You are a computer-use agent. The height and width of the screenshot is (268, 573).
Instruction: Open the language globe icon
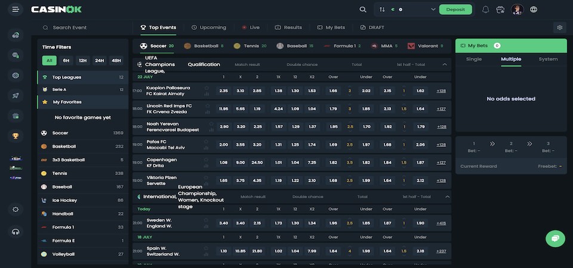click(x=534, y=10)
